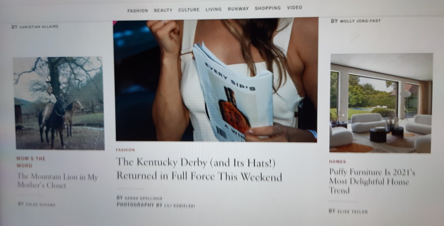
Task: Open Elise Taylor author byline
Action: [x=352, y=211]
